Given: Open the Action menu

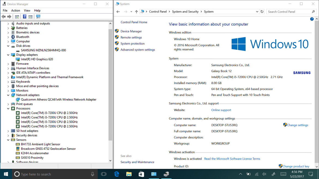Looking at the screenshot, I should [x=16, y=11].
